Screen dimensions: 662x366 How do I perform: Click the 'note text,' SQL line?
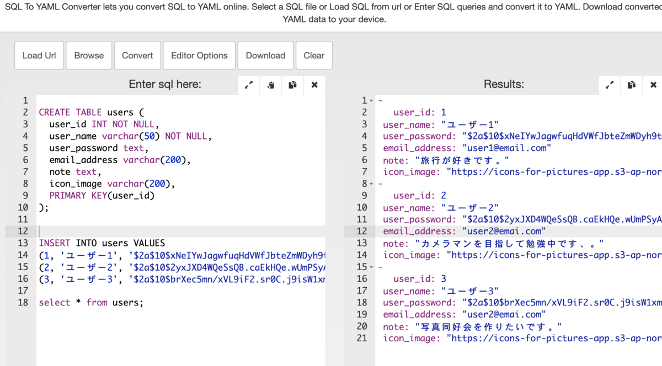point(75,172)
